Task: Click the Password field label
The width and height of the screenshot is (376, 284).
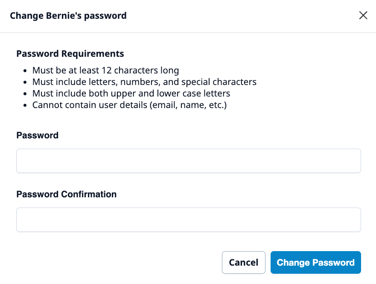Action: click(x=37, y=135)
